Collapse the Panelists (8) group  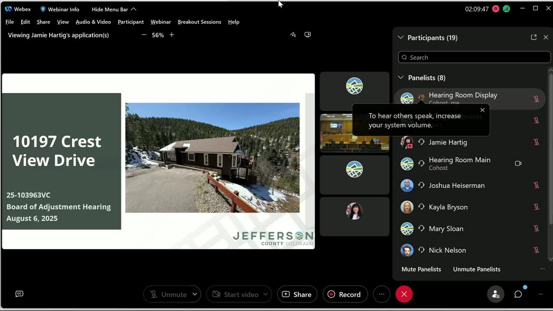401,78
